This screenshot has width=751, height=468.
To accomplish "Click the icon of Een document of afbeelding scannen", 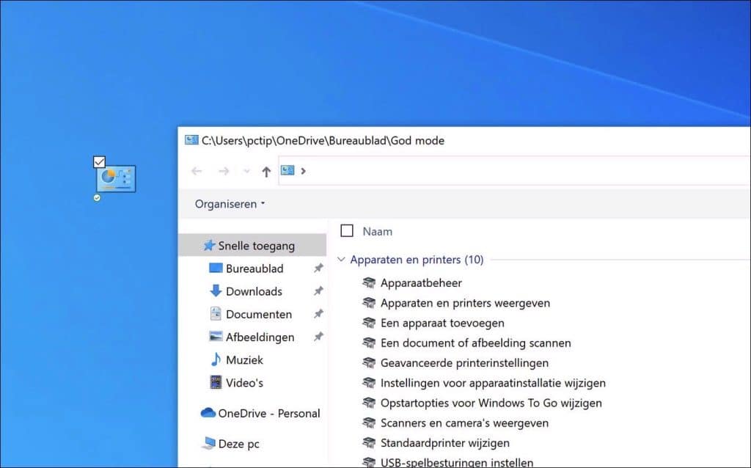I will (x=369, y=343).
